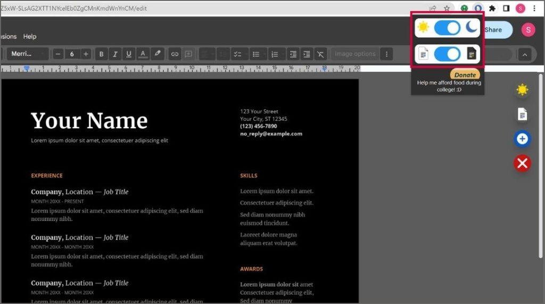
Task: Click the Image options button
Action: [355, 54]
